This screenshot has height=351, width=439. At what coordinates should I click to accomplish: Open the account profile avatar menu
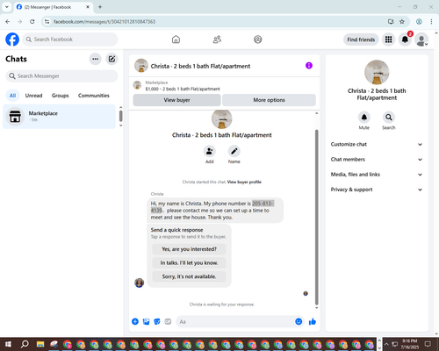click(421, 39)
